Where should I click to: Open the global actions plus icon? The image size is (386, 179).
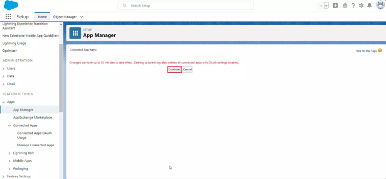(335, 5)
